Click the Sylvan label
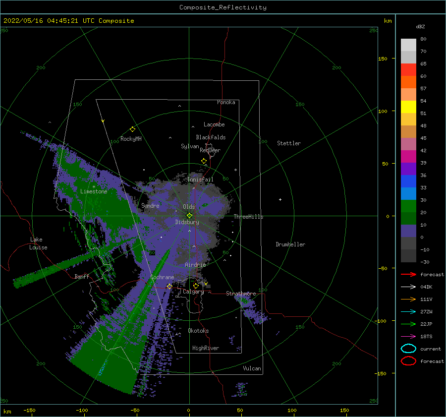The height and width of the screenshot is (417, 446). click(190, 146)
